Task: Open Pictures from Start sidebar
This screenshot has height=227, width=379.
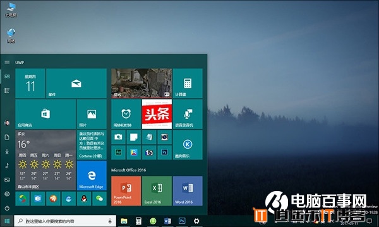Action: (x=7, y=180)
